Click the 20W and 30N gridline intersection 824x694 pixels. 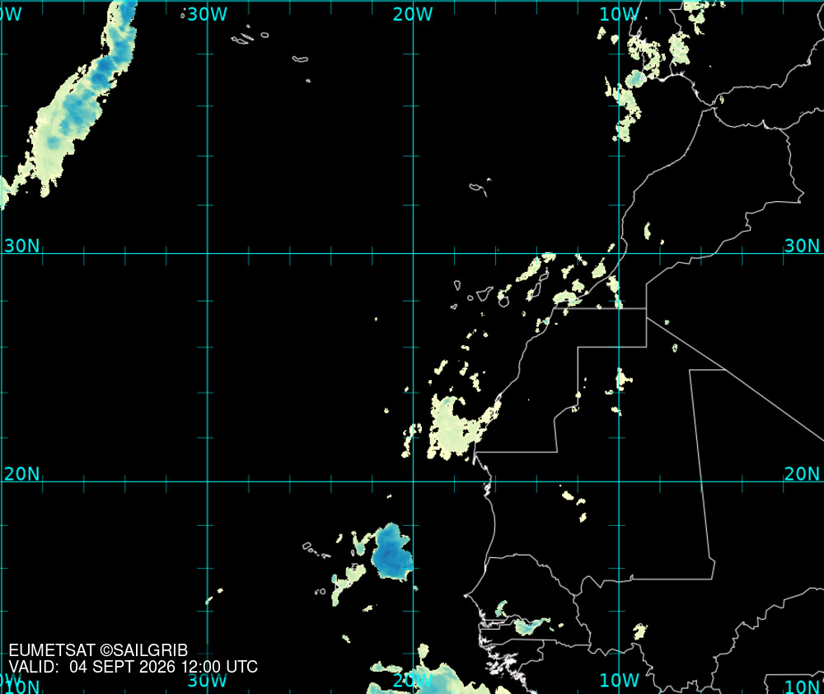point(413,253)
